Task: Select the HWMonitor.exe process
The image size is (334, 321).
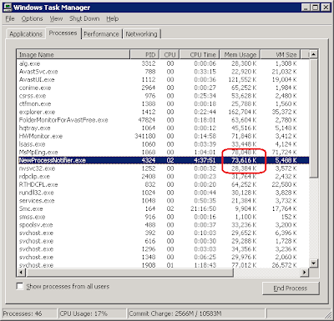Action: tap(163, 136)
